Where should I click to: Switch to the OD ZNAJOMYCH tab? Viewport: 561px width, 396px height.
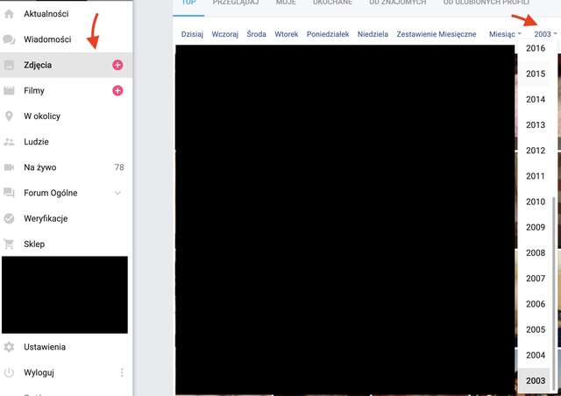click(397, 3)
